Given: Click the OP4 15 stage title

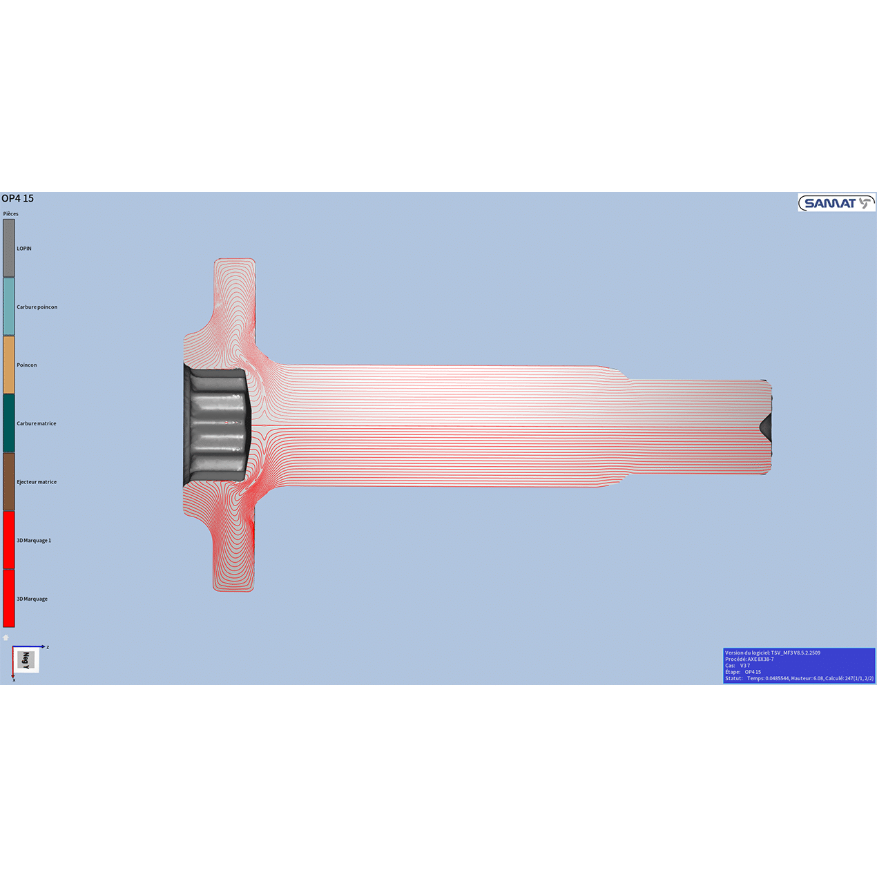Looking at the screenshot, I should [x=18, y=199].
